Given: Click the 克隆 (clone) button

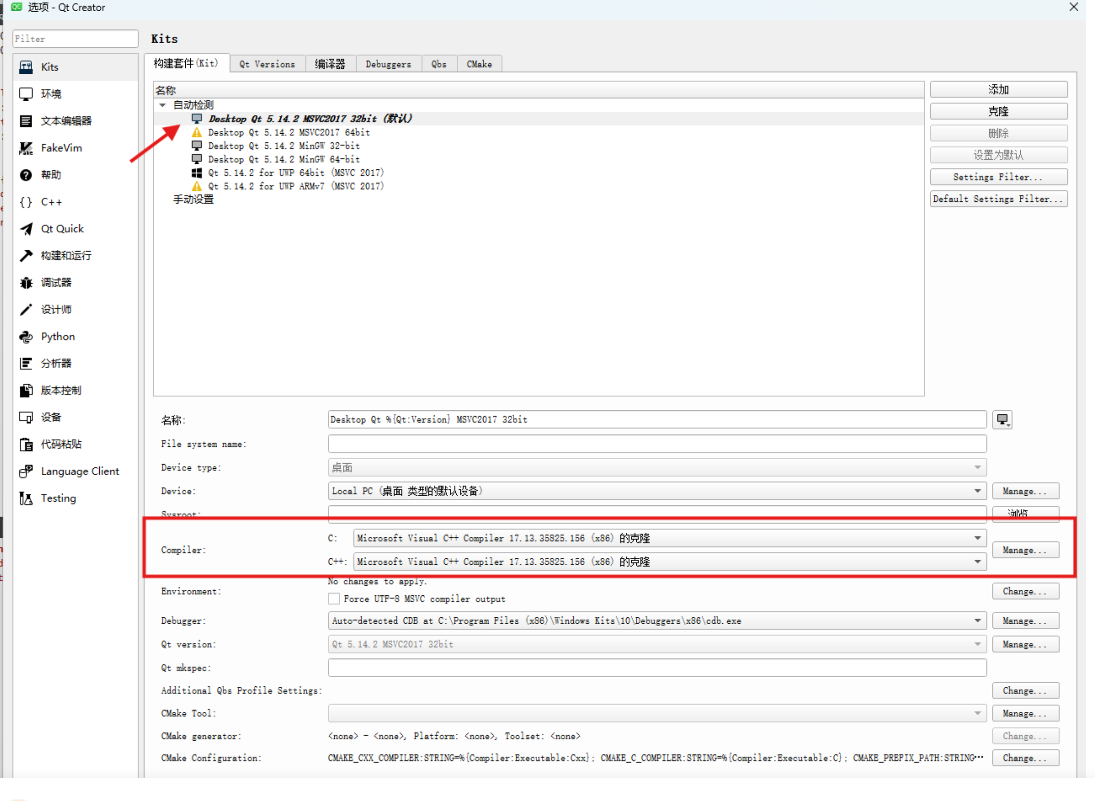Looking at the screenshot, I should 998,111.
